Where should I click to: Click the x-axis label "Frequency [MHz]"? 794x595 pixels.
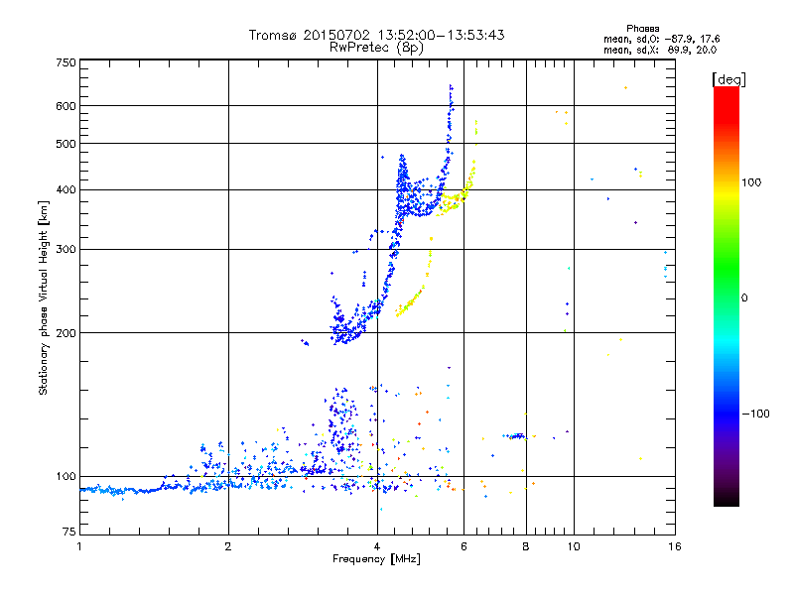(x=376, y=559)
